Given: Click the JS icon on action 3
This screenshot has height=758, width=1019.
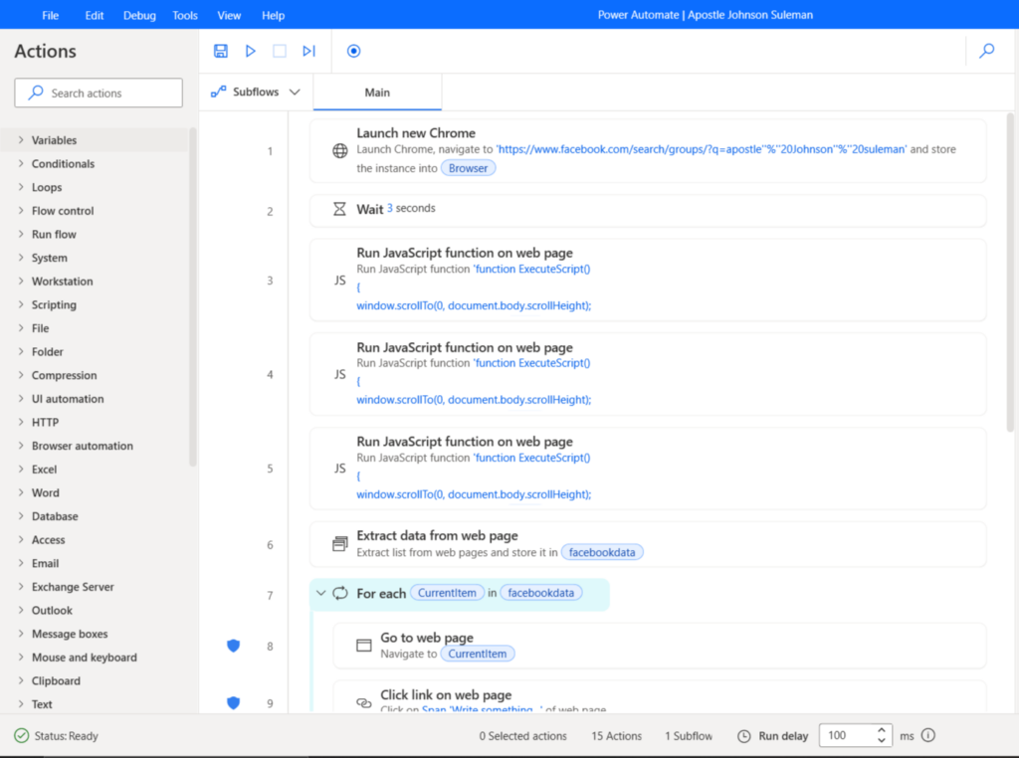Looking at the screenshot, I should [339, 280].
